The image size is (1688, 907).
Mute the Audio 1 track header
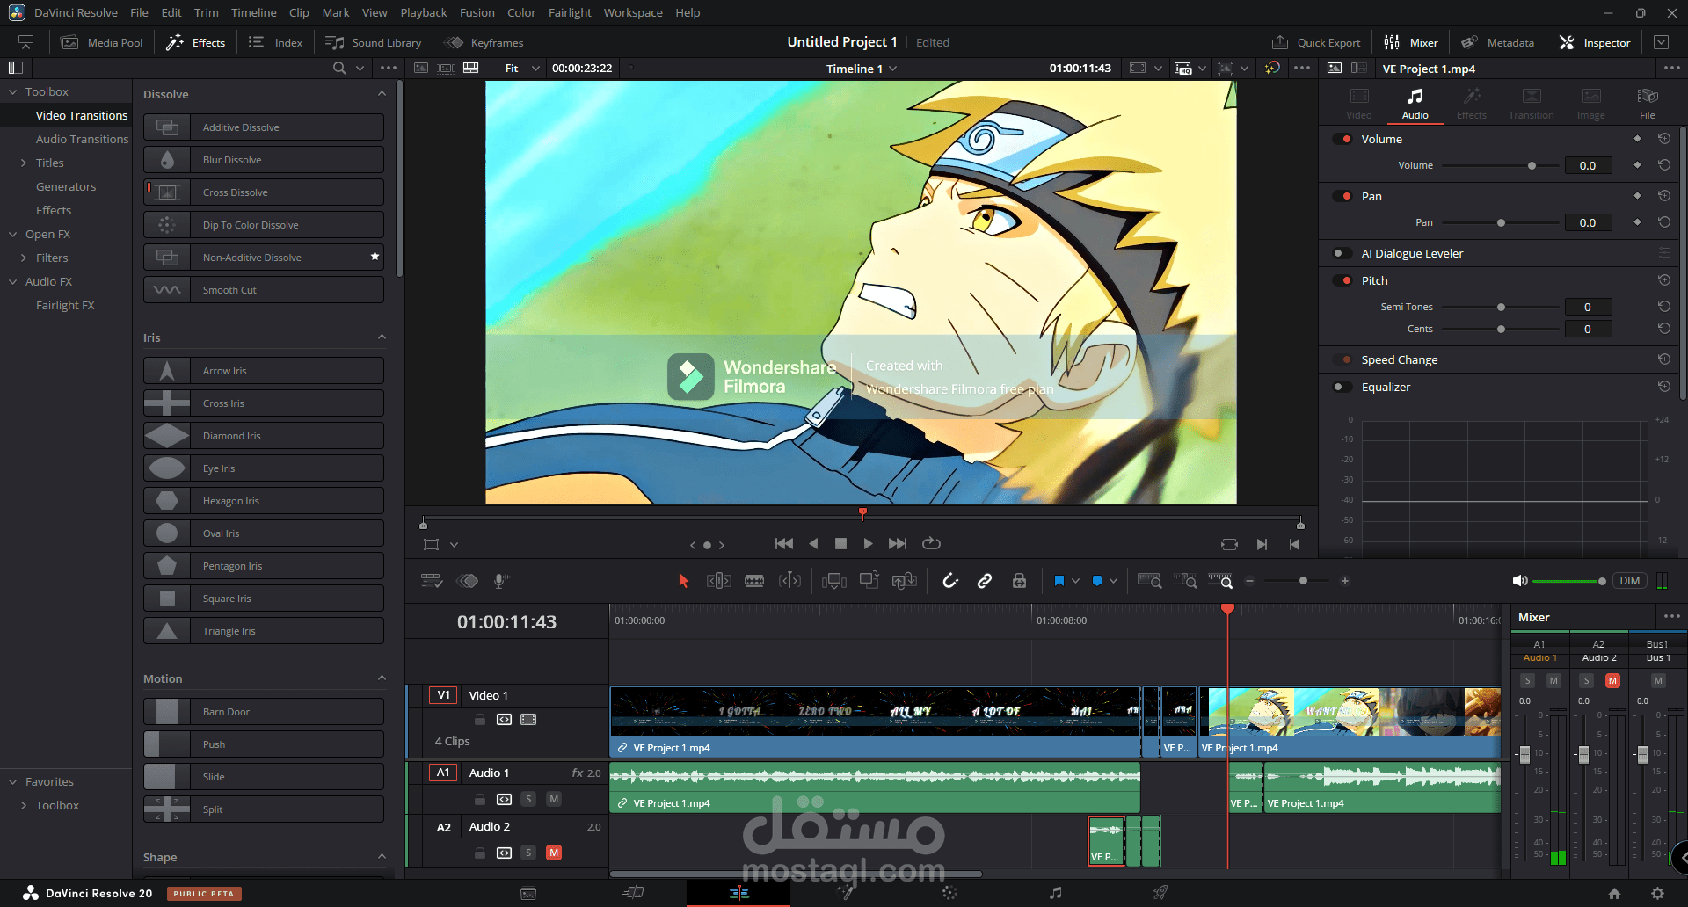tap(554, 799)
